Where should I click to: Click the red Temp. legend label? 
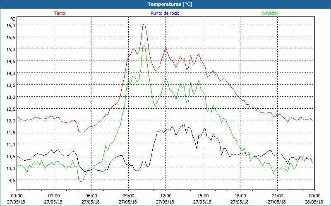click(x=60, y=13)
